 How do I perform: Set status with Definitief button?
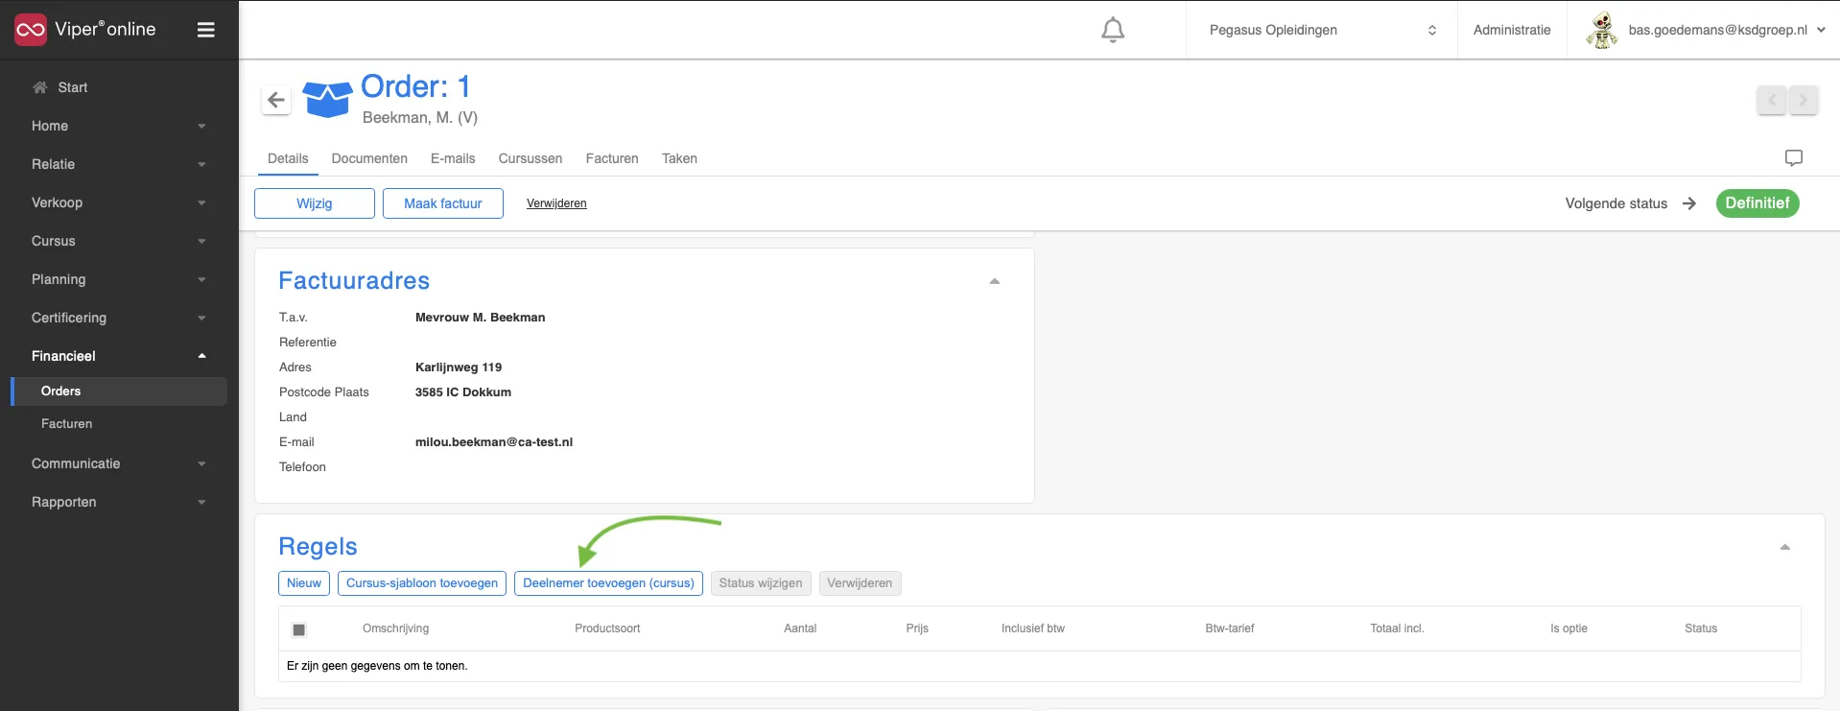pos(1757,203)
